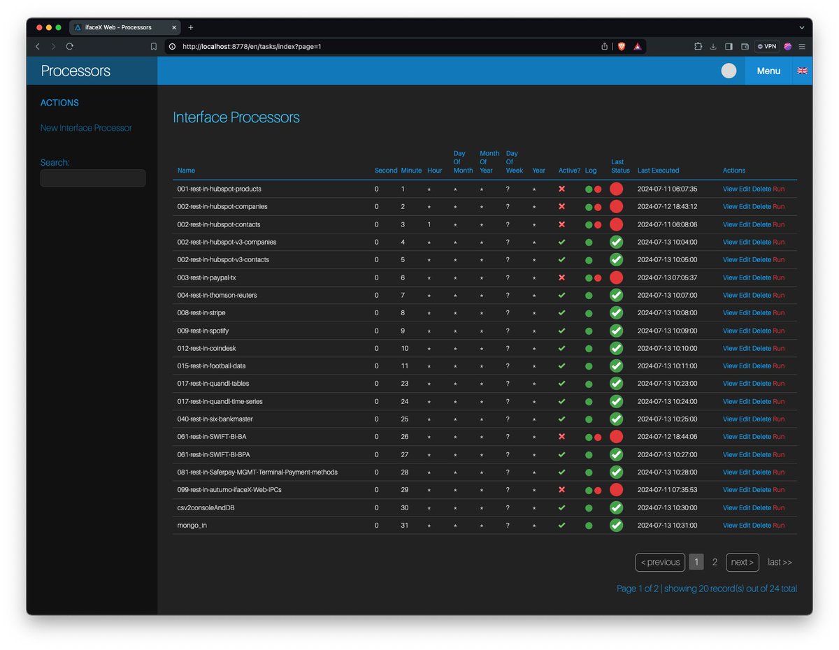Go back to previous page
The width and height of the screenshot is (839, 650).
38,46
